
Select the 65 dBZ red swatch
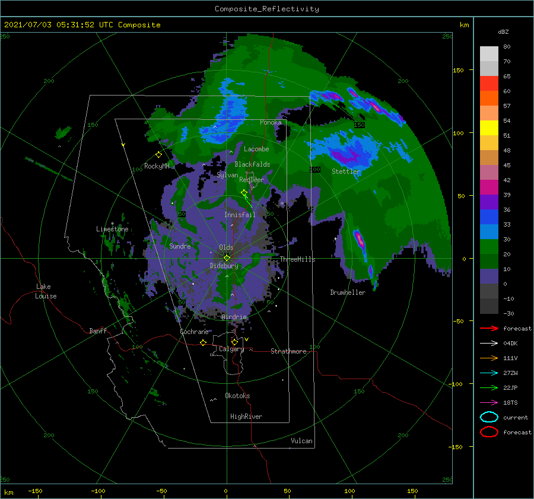point(489,84)
